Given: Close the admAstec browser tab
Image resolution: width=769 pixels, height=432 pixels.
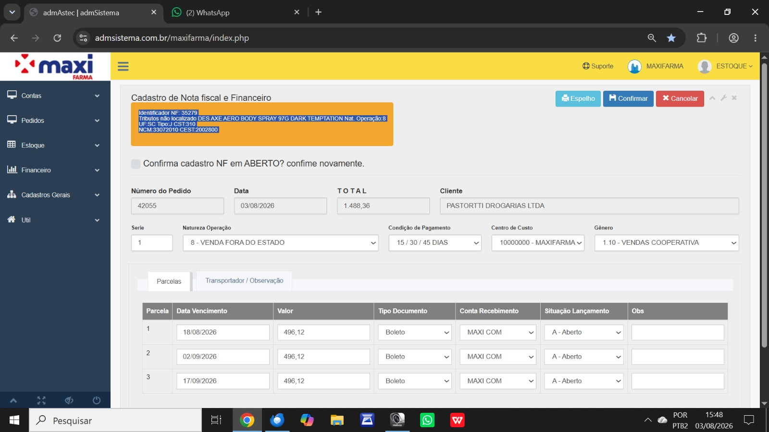Looking at the screenshot, I should (154, 12).
